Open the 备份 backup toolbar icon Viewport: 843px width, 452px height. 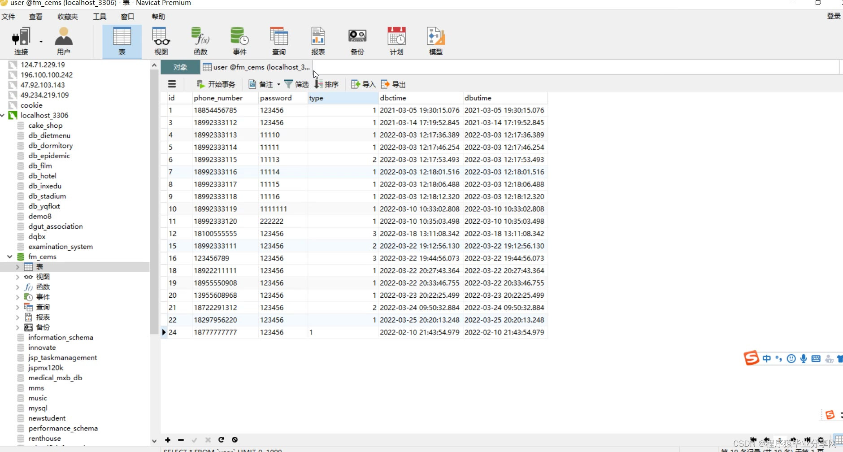coord(357,41)
